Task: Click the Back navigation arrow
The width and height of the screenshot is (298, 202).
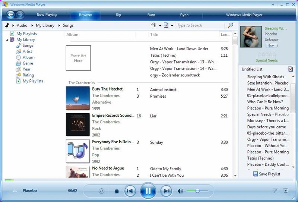Action: point(10,15)
